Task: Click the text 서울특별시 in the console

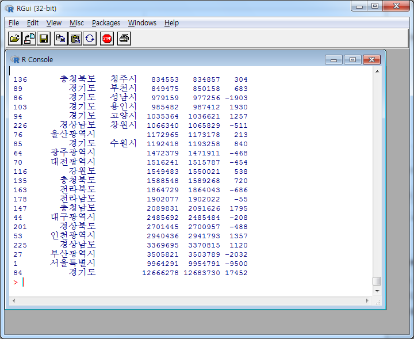Action: [73, 263]
